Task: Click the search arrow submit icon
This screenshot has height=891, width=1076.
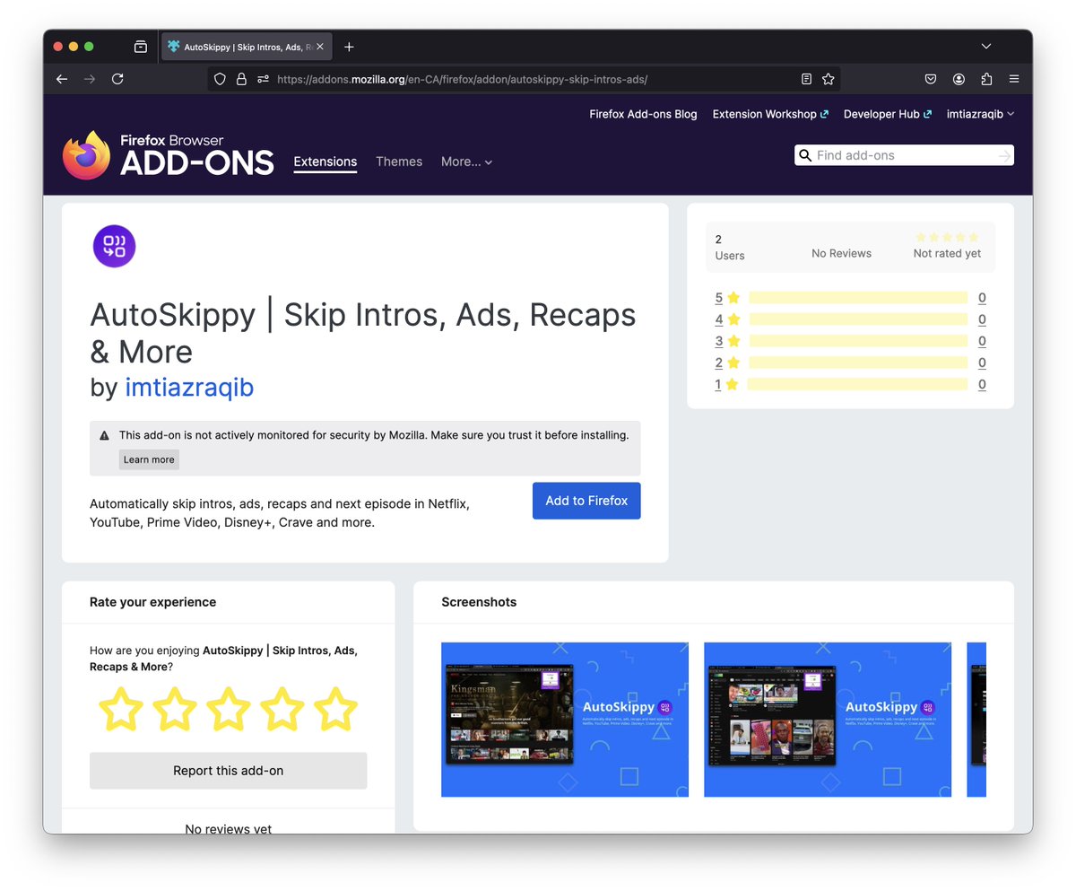Action: click(1004, 156)
